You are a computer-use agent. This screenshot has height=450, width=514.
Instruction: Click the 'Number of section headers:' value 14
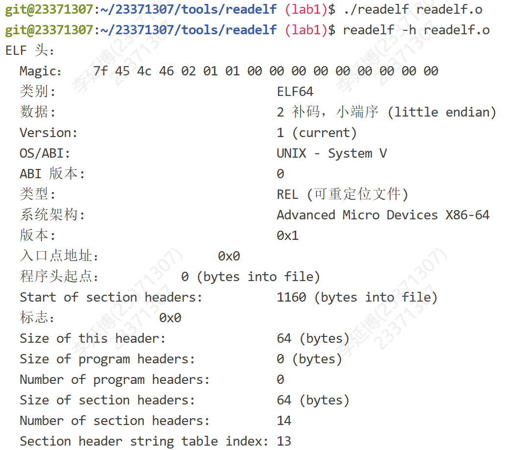pyautogui.click(x=284, y=421)
